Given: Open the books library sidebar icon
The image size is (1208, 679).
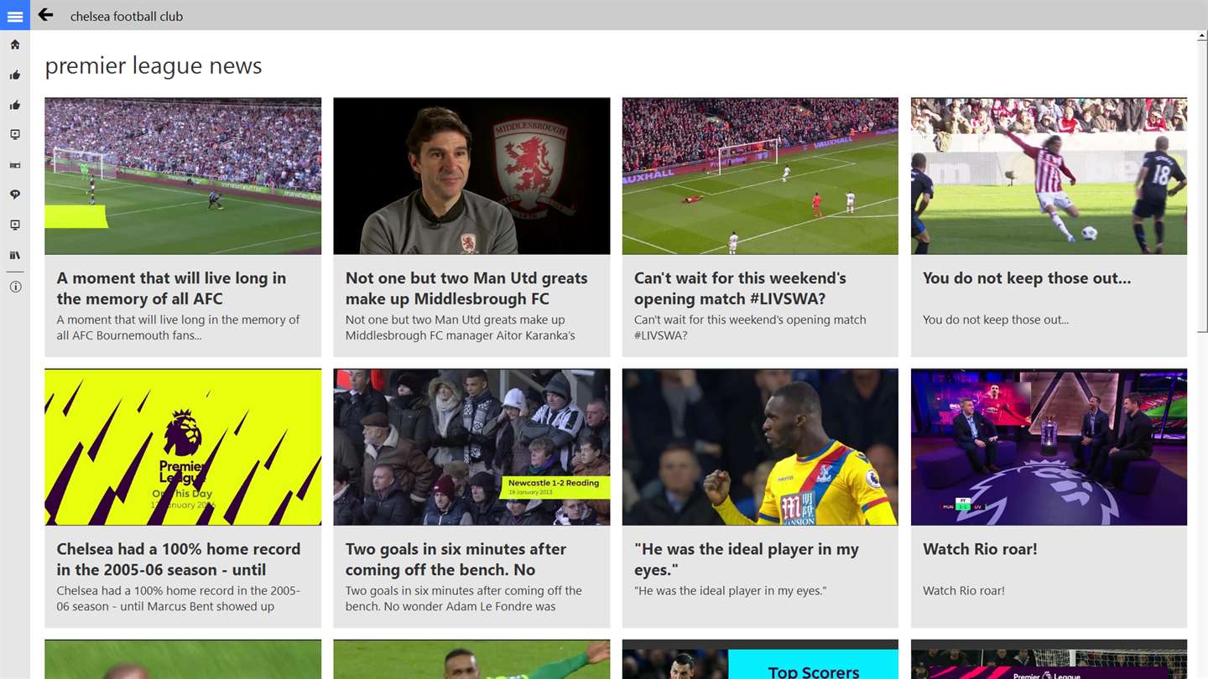Looking at the screenshot, I should coord(15,255).
